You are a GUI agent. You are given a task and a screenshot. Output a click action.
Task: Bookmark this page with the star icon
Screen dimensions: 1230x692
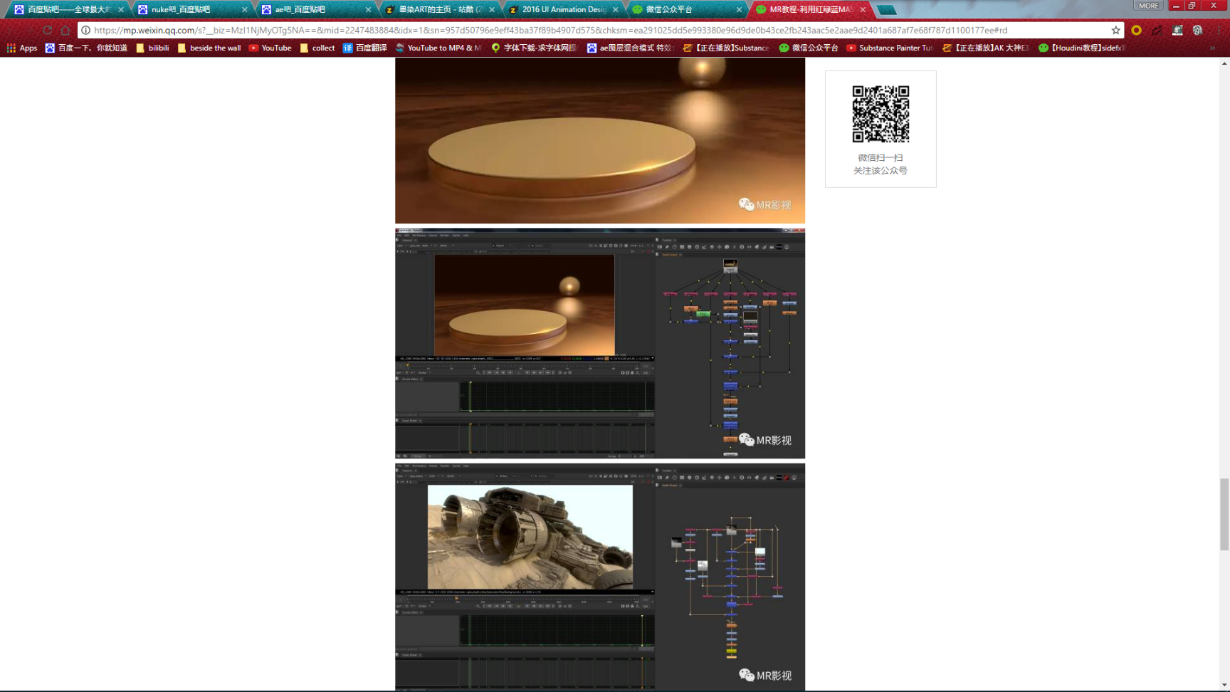click(x=1115, y=30)
